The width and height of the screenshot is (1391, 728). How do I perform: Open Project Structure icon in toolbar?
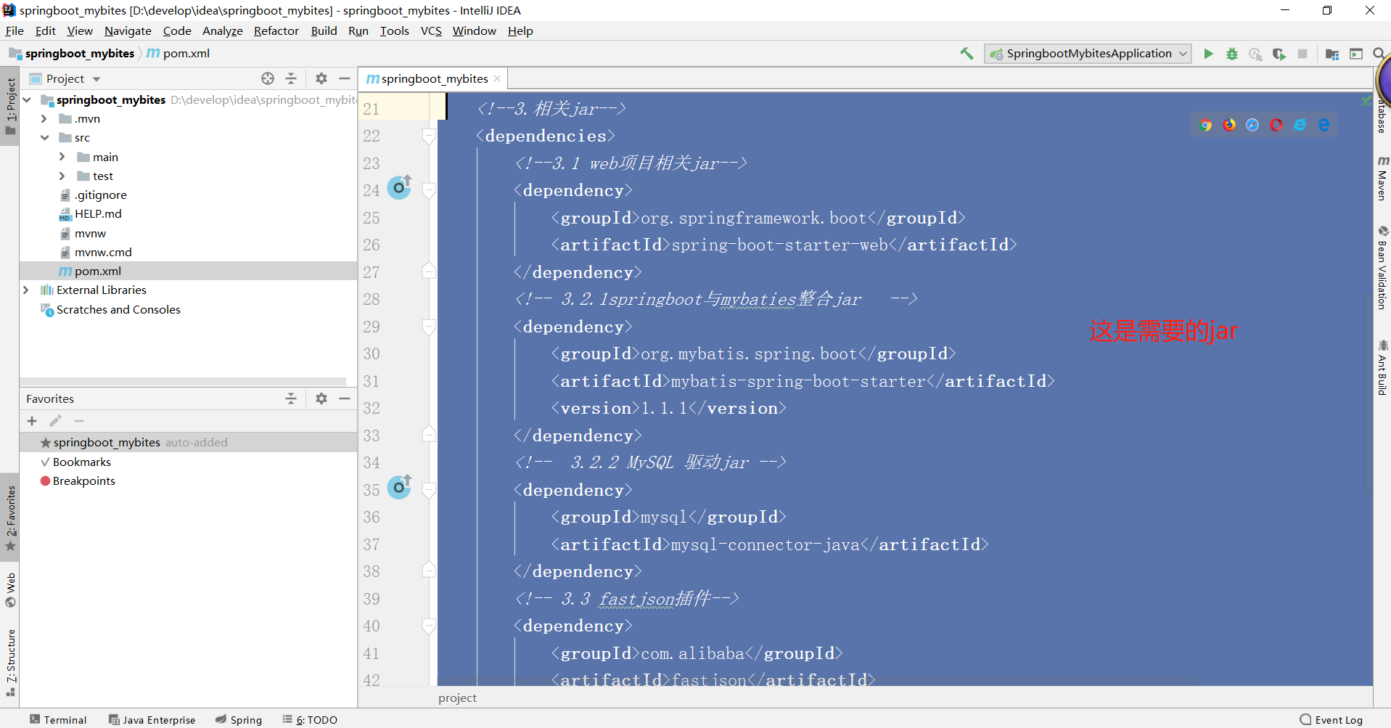(x=1332, y=54)
